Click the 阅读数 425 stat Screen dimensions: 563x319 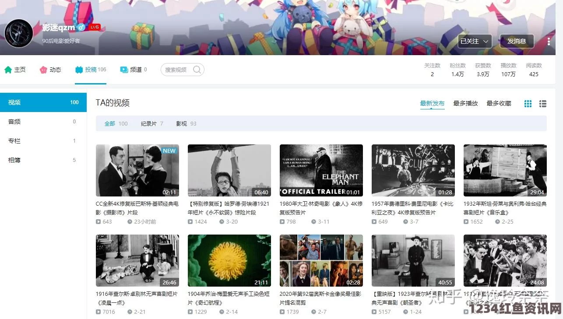coord(534,70)
